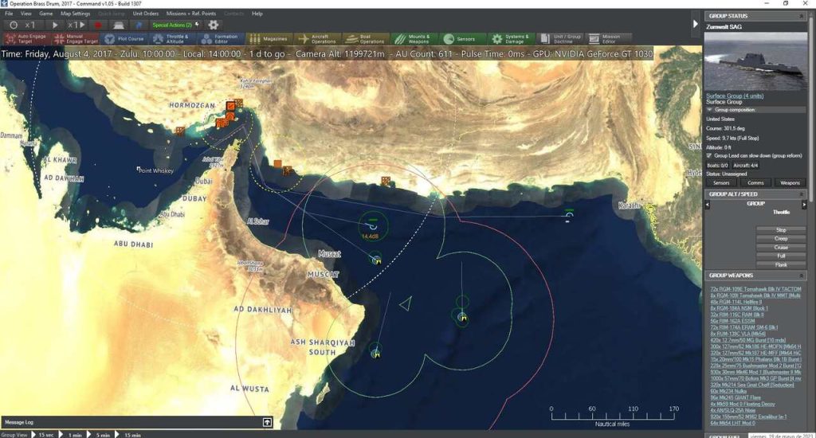This screenshot has height=438, width=816.
Task: Open 60x Mk234 Nulka link
Action: tap(728, 391)
